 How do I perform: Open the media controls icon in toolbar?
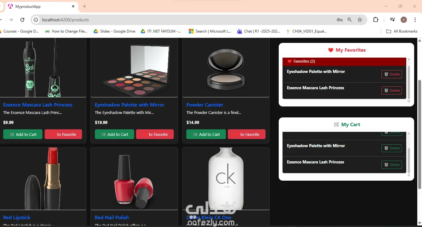coord(392,20)
